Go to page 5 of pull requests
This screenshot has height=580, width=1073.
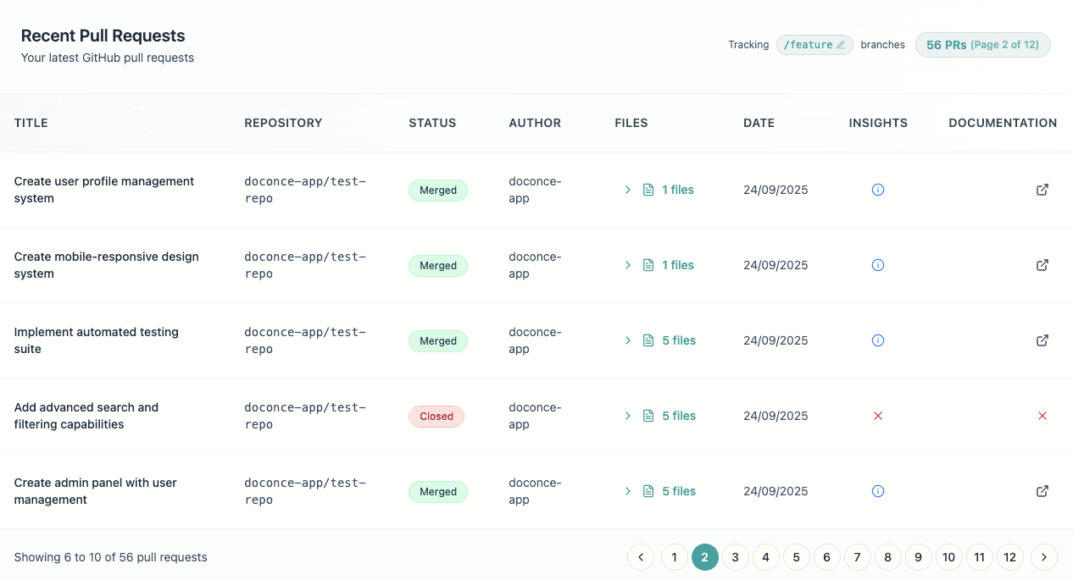tap(796, 557)
